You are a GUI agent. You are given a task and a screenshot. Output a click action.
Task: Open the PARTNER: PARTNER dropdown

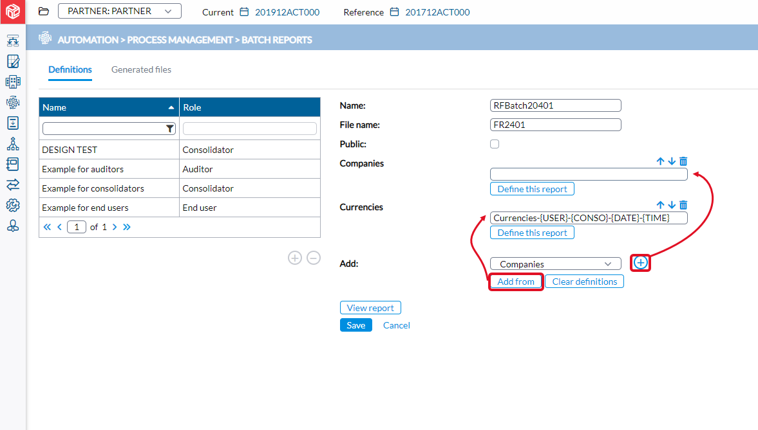(119, 11)
